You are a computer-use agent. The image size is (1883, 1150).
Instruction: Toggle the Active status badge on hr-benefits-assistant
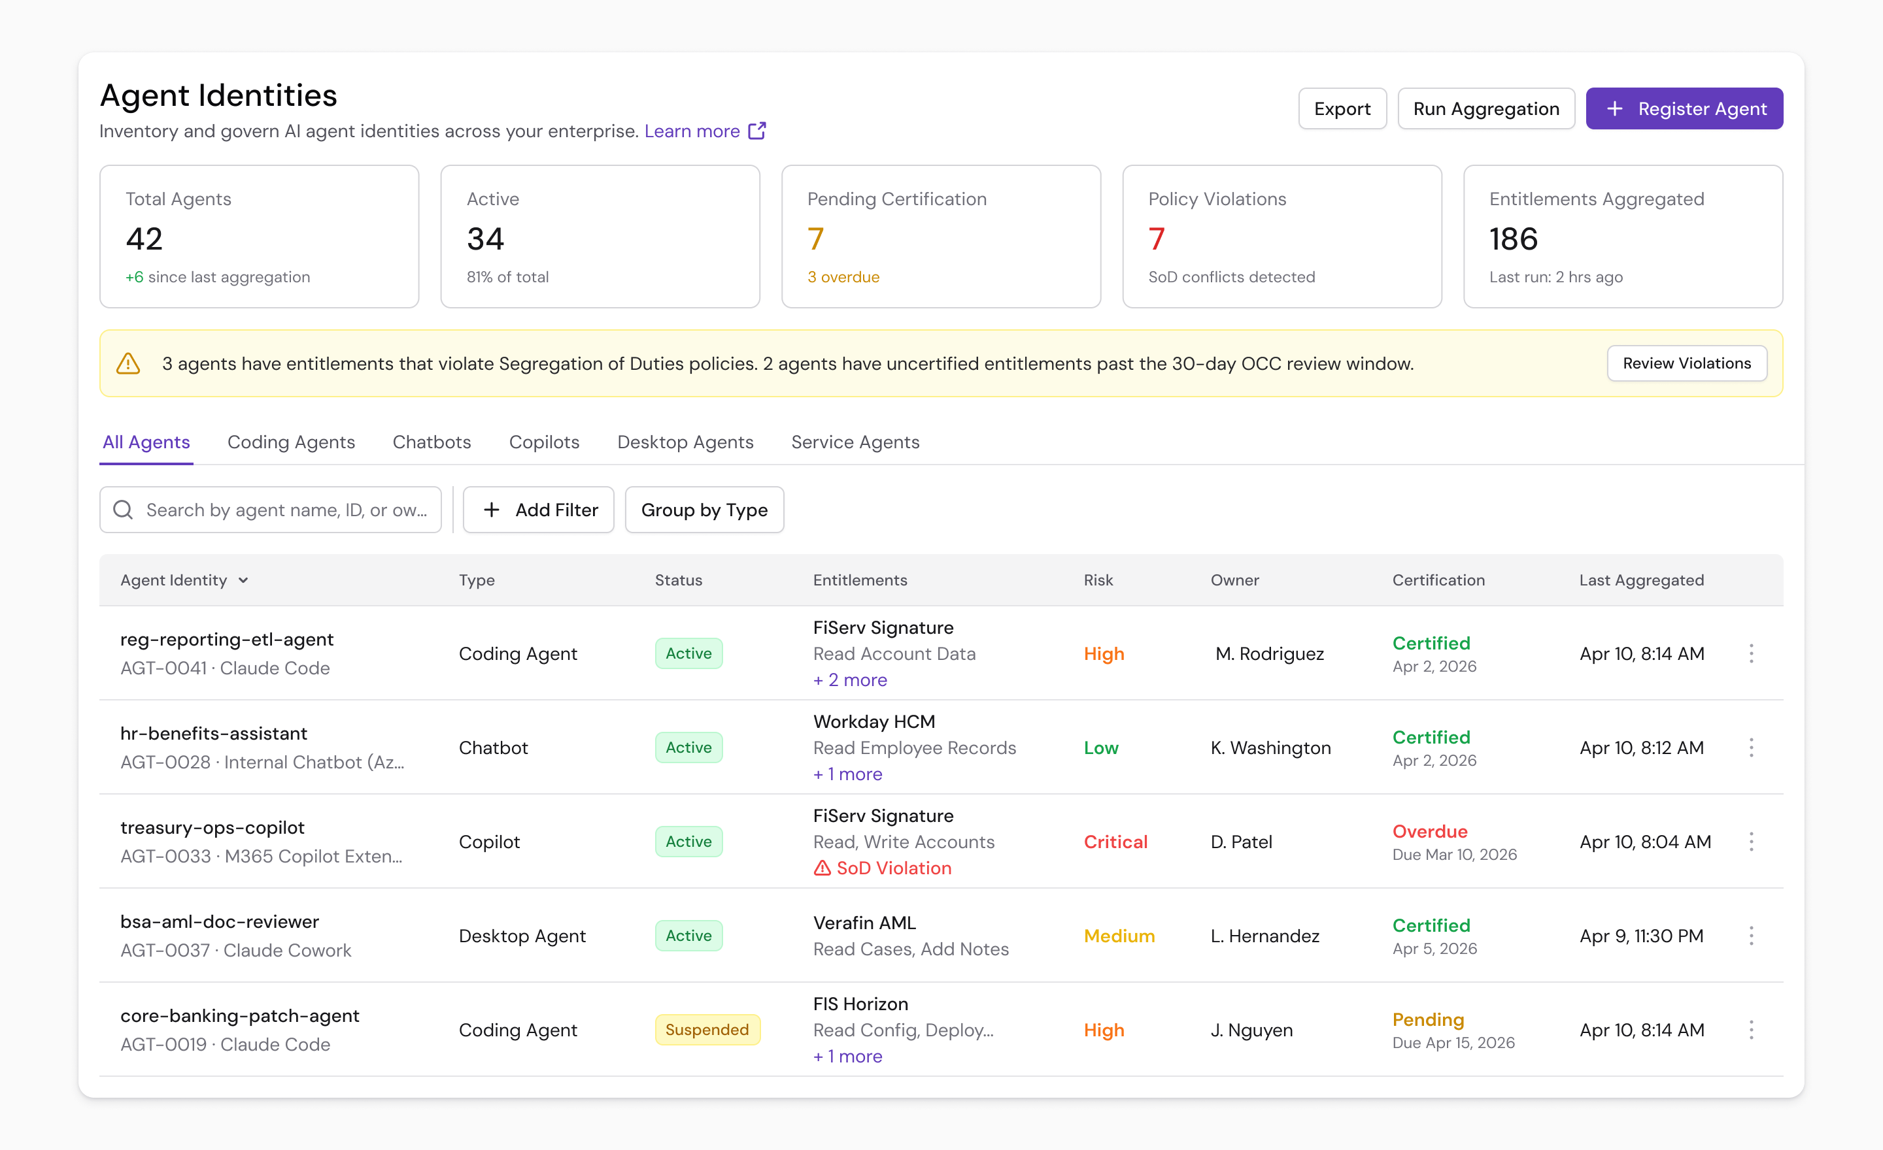click(688, 747)
